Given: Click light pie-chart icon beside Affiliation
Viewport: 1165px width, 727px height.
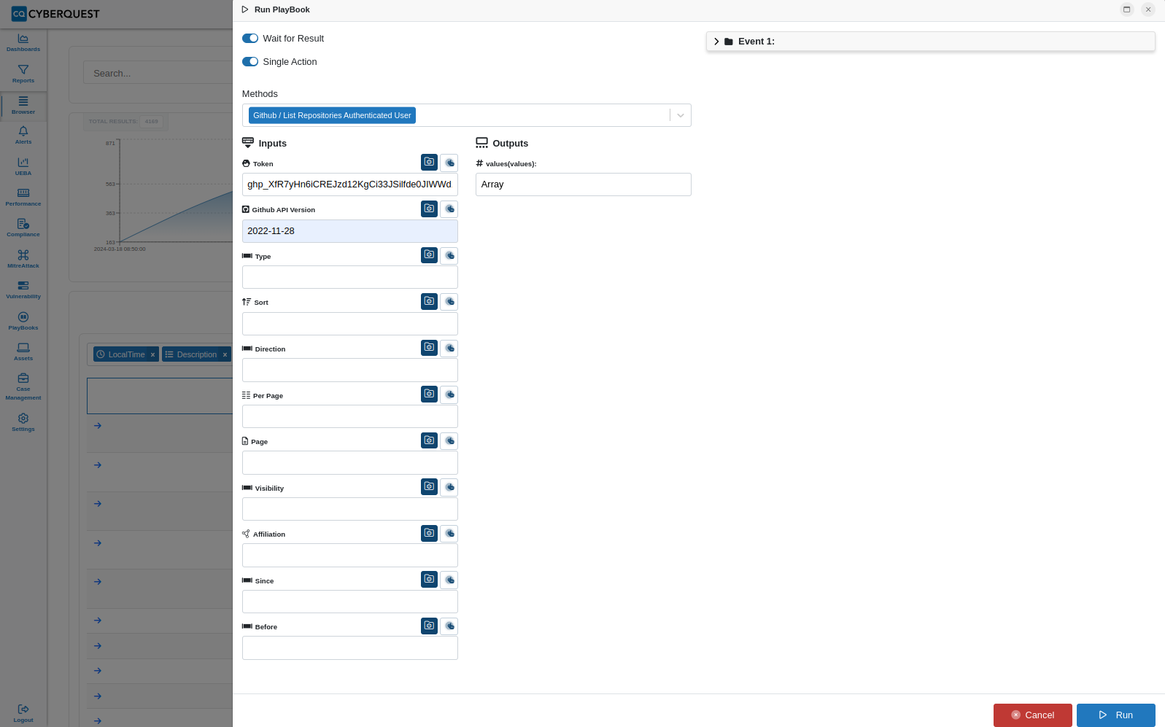Looking at the screenshot, I should (x=449, y=533).
